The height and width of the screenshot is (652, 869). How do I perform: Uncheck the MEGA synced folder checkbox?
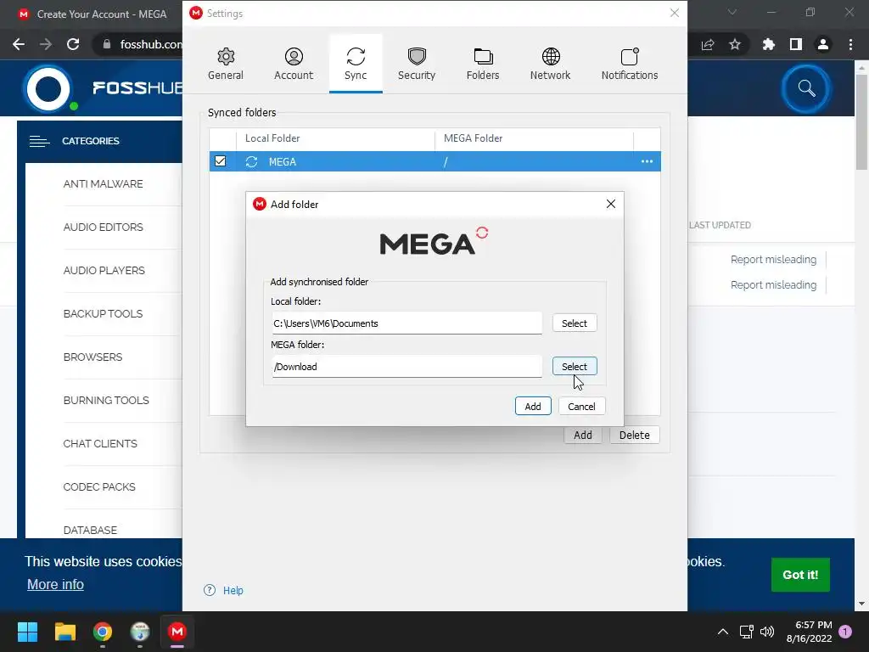coord(220,161)
